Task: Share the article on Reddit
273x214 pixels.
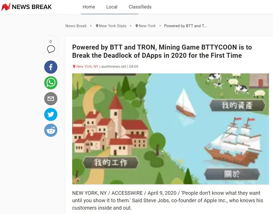Action: pos(51,130)
